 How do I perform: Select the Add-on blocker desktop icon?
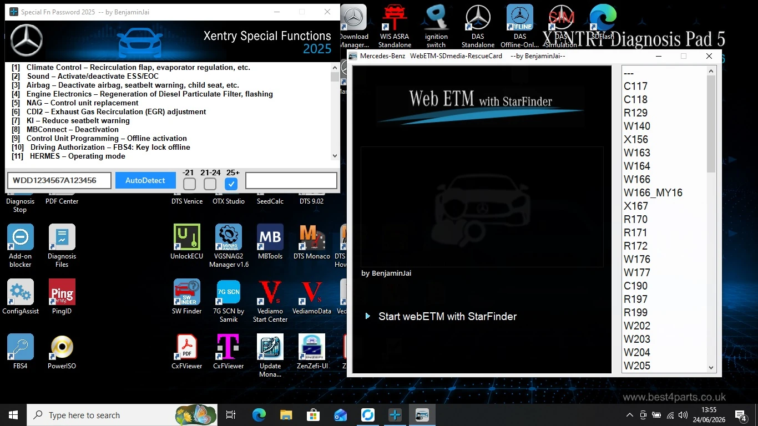pyautogui.click(x=21, y=246)
